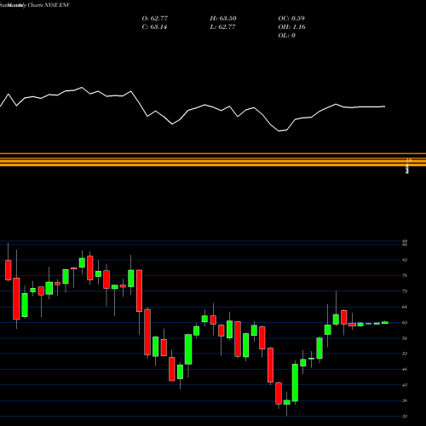The image size is (426, 426).
Task: Click the 53 price axis label
Action: 405,354
